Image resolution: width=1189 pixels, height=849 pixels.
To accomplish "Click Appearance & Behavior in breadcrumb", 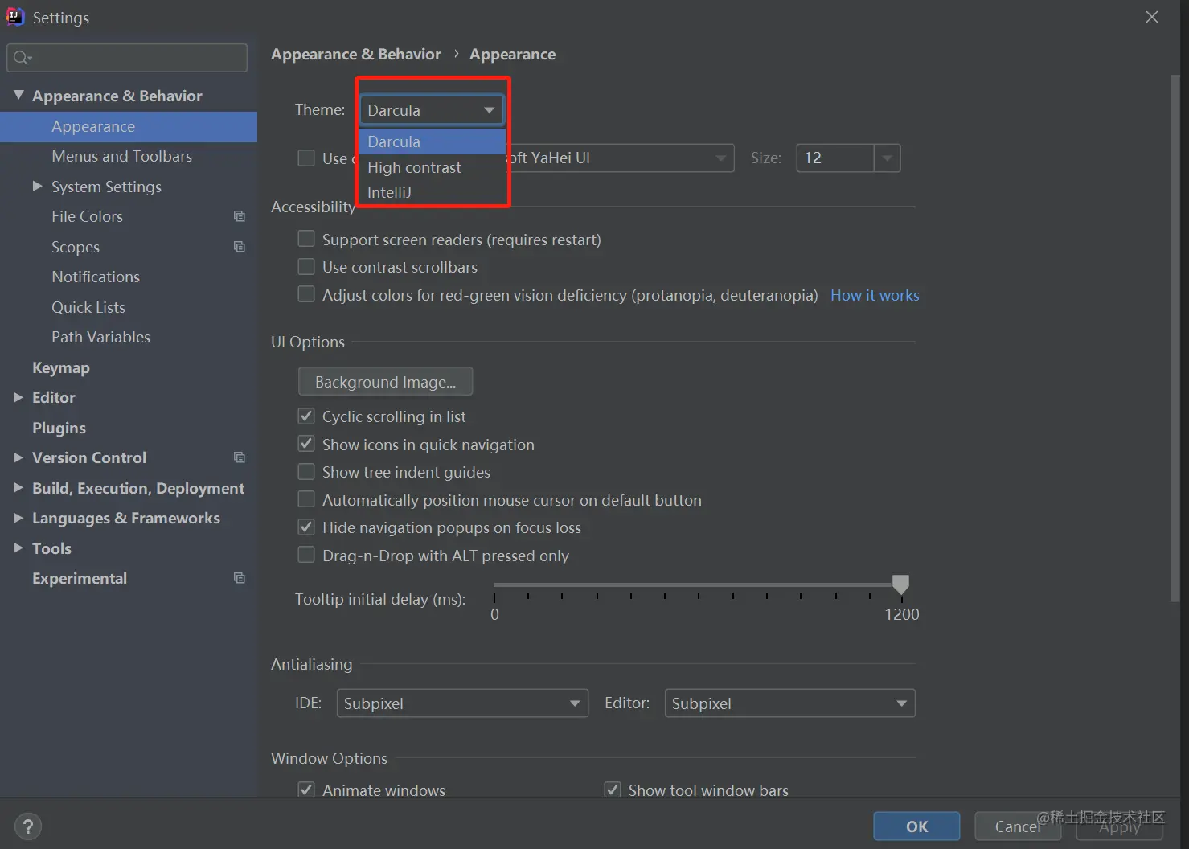I will tap(356, 54).
